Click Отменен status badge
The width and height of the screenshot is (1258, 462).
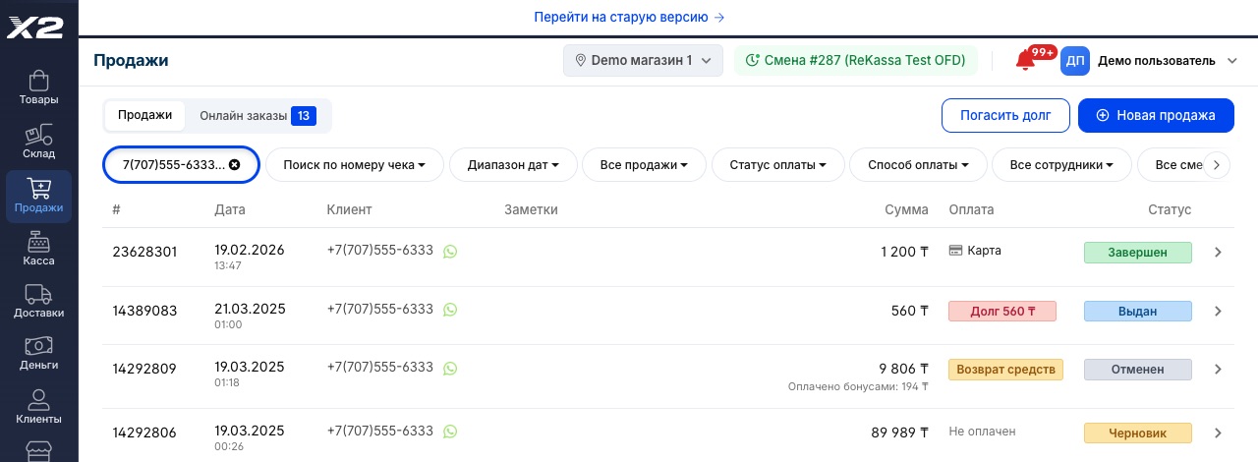(x=1138, y=370)
